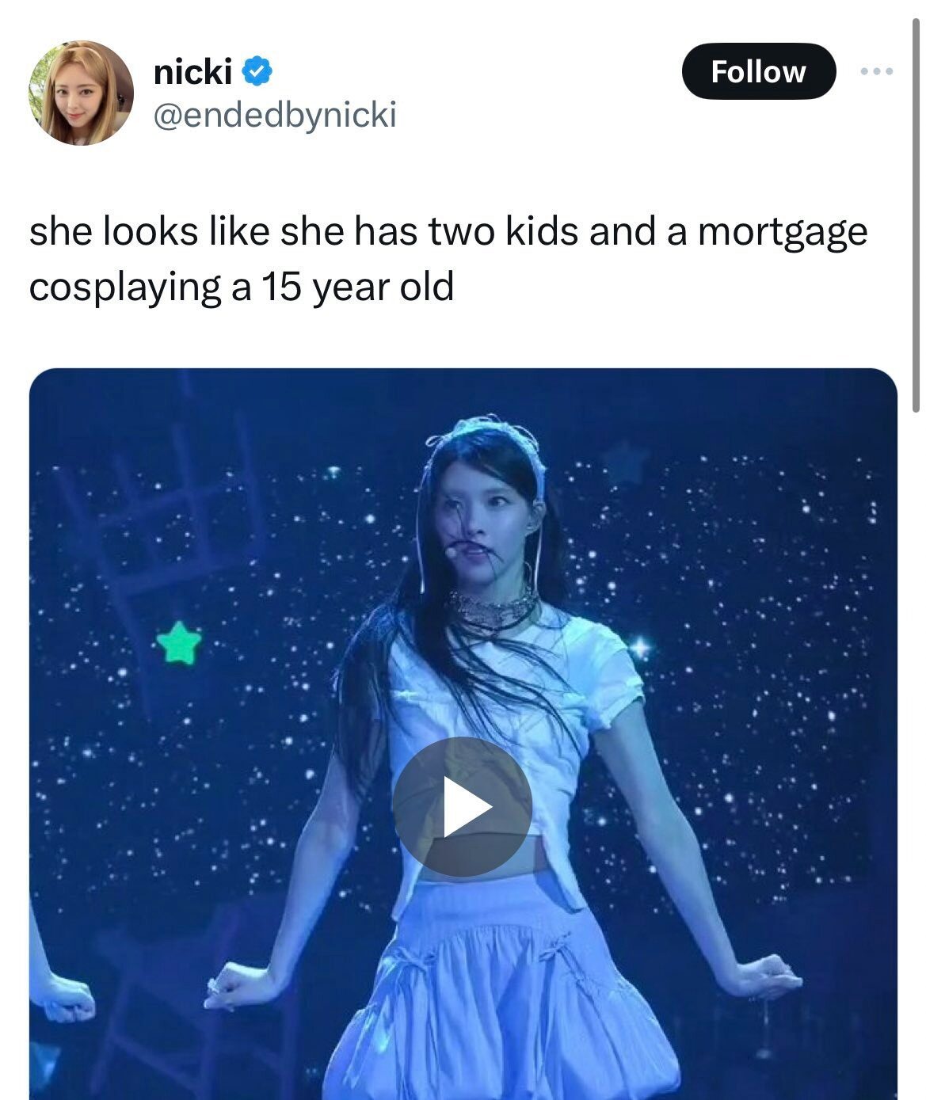The width and height of the screenshot is (926, 1100).
Task: Click the white sparkle star beside the performer
Action: click(641, 648)
